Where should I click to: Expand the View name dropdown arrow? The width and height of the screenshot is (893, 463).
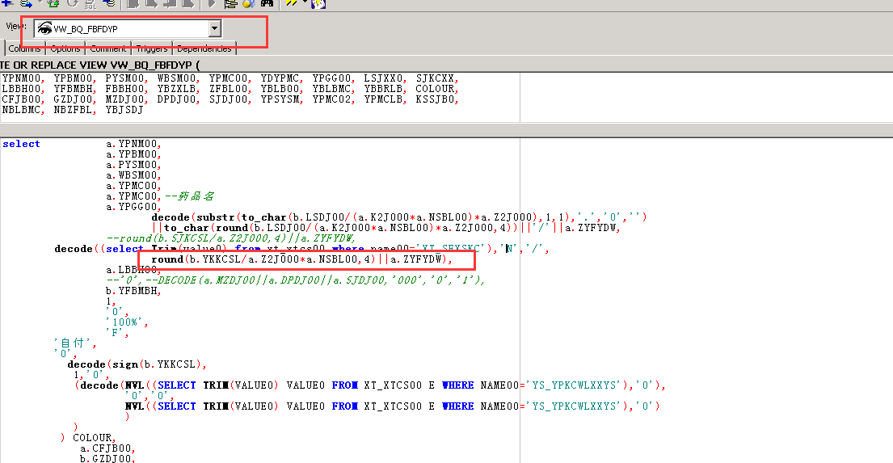pos(214,29)
